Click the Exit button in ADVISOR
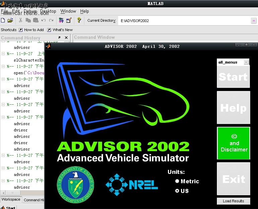This screenshot has height=209, width=258. 234,179
